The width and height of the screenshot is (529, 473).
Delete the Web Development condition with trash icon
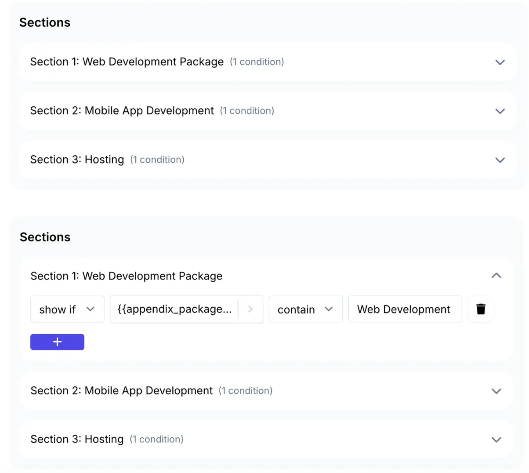[x=481, y=309]
